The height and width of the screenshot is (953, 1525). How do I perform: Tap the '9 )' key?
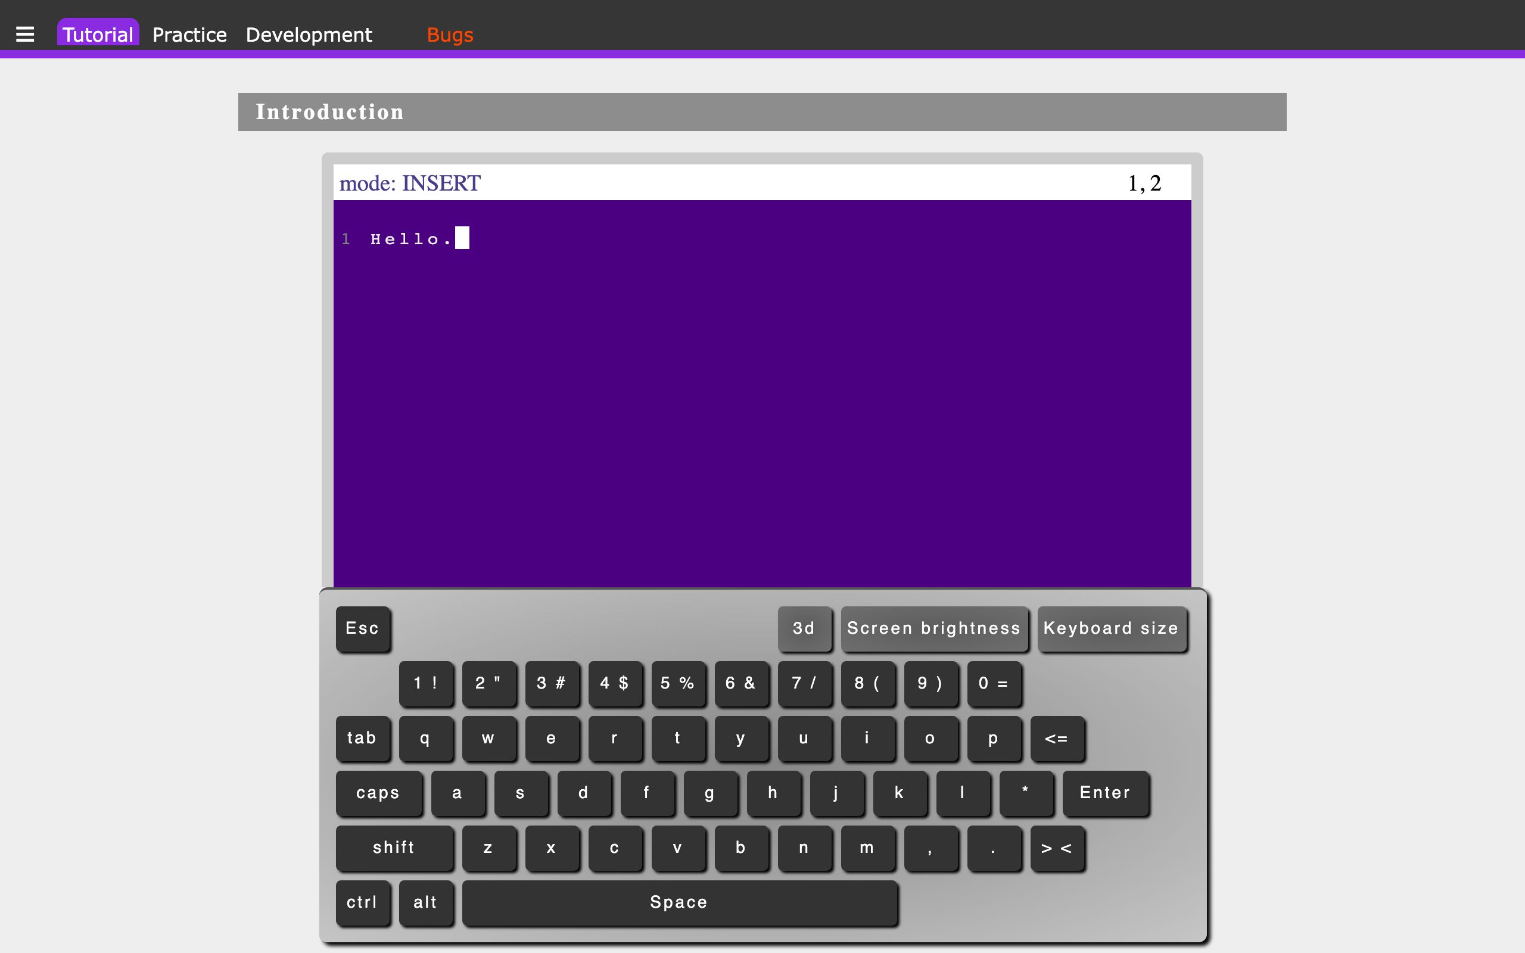point(932,683)
